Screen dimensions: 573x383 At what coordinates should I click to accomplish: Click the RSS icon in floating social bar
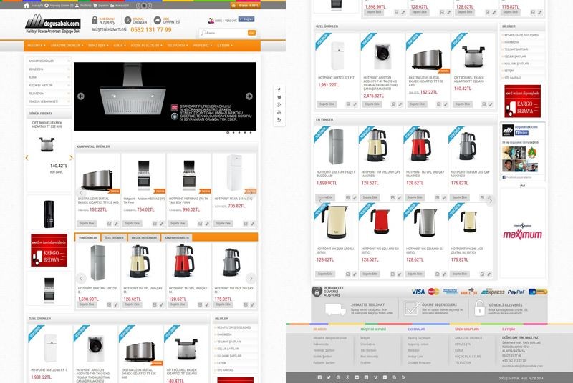279,120
